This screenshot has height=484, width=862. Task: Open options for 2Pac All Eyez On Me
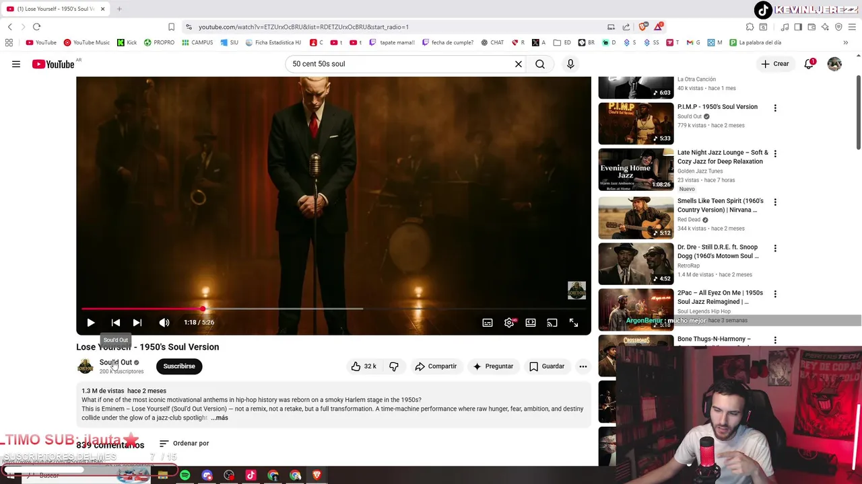[x=775, y=294]
